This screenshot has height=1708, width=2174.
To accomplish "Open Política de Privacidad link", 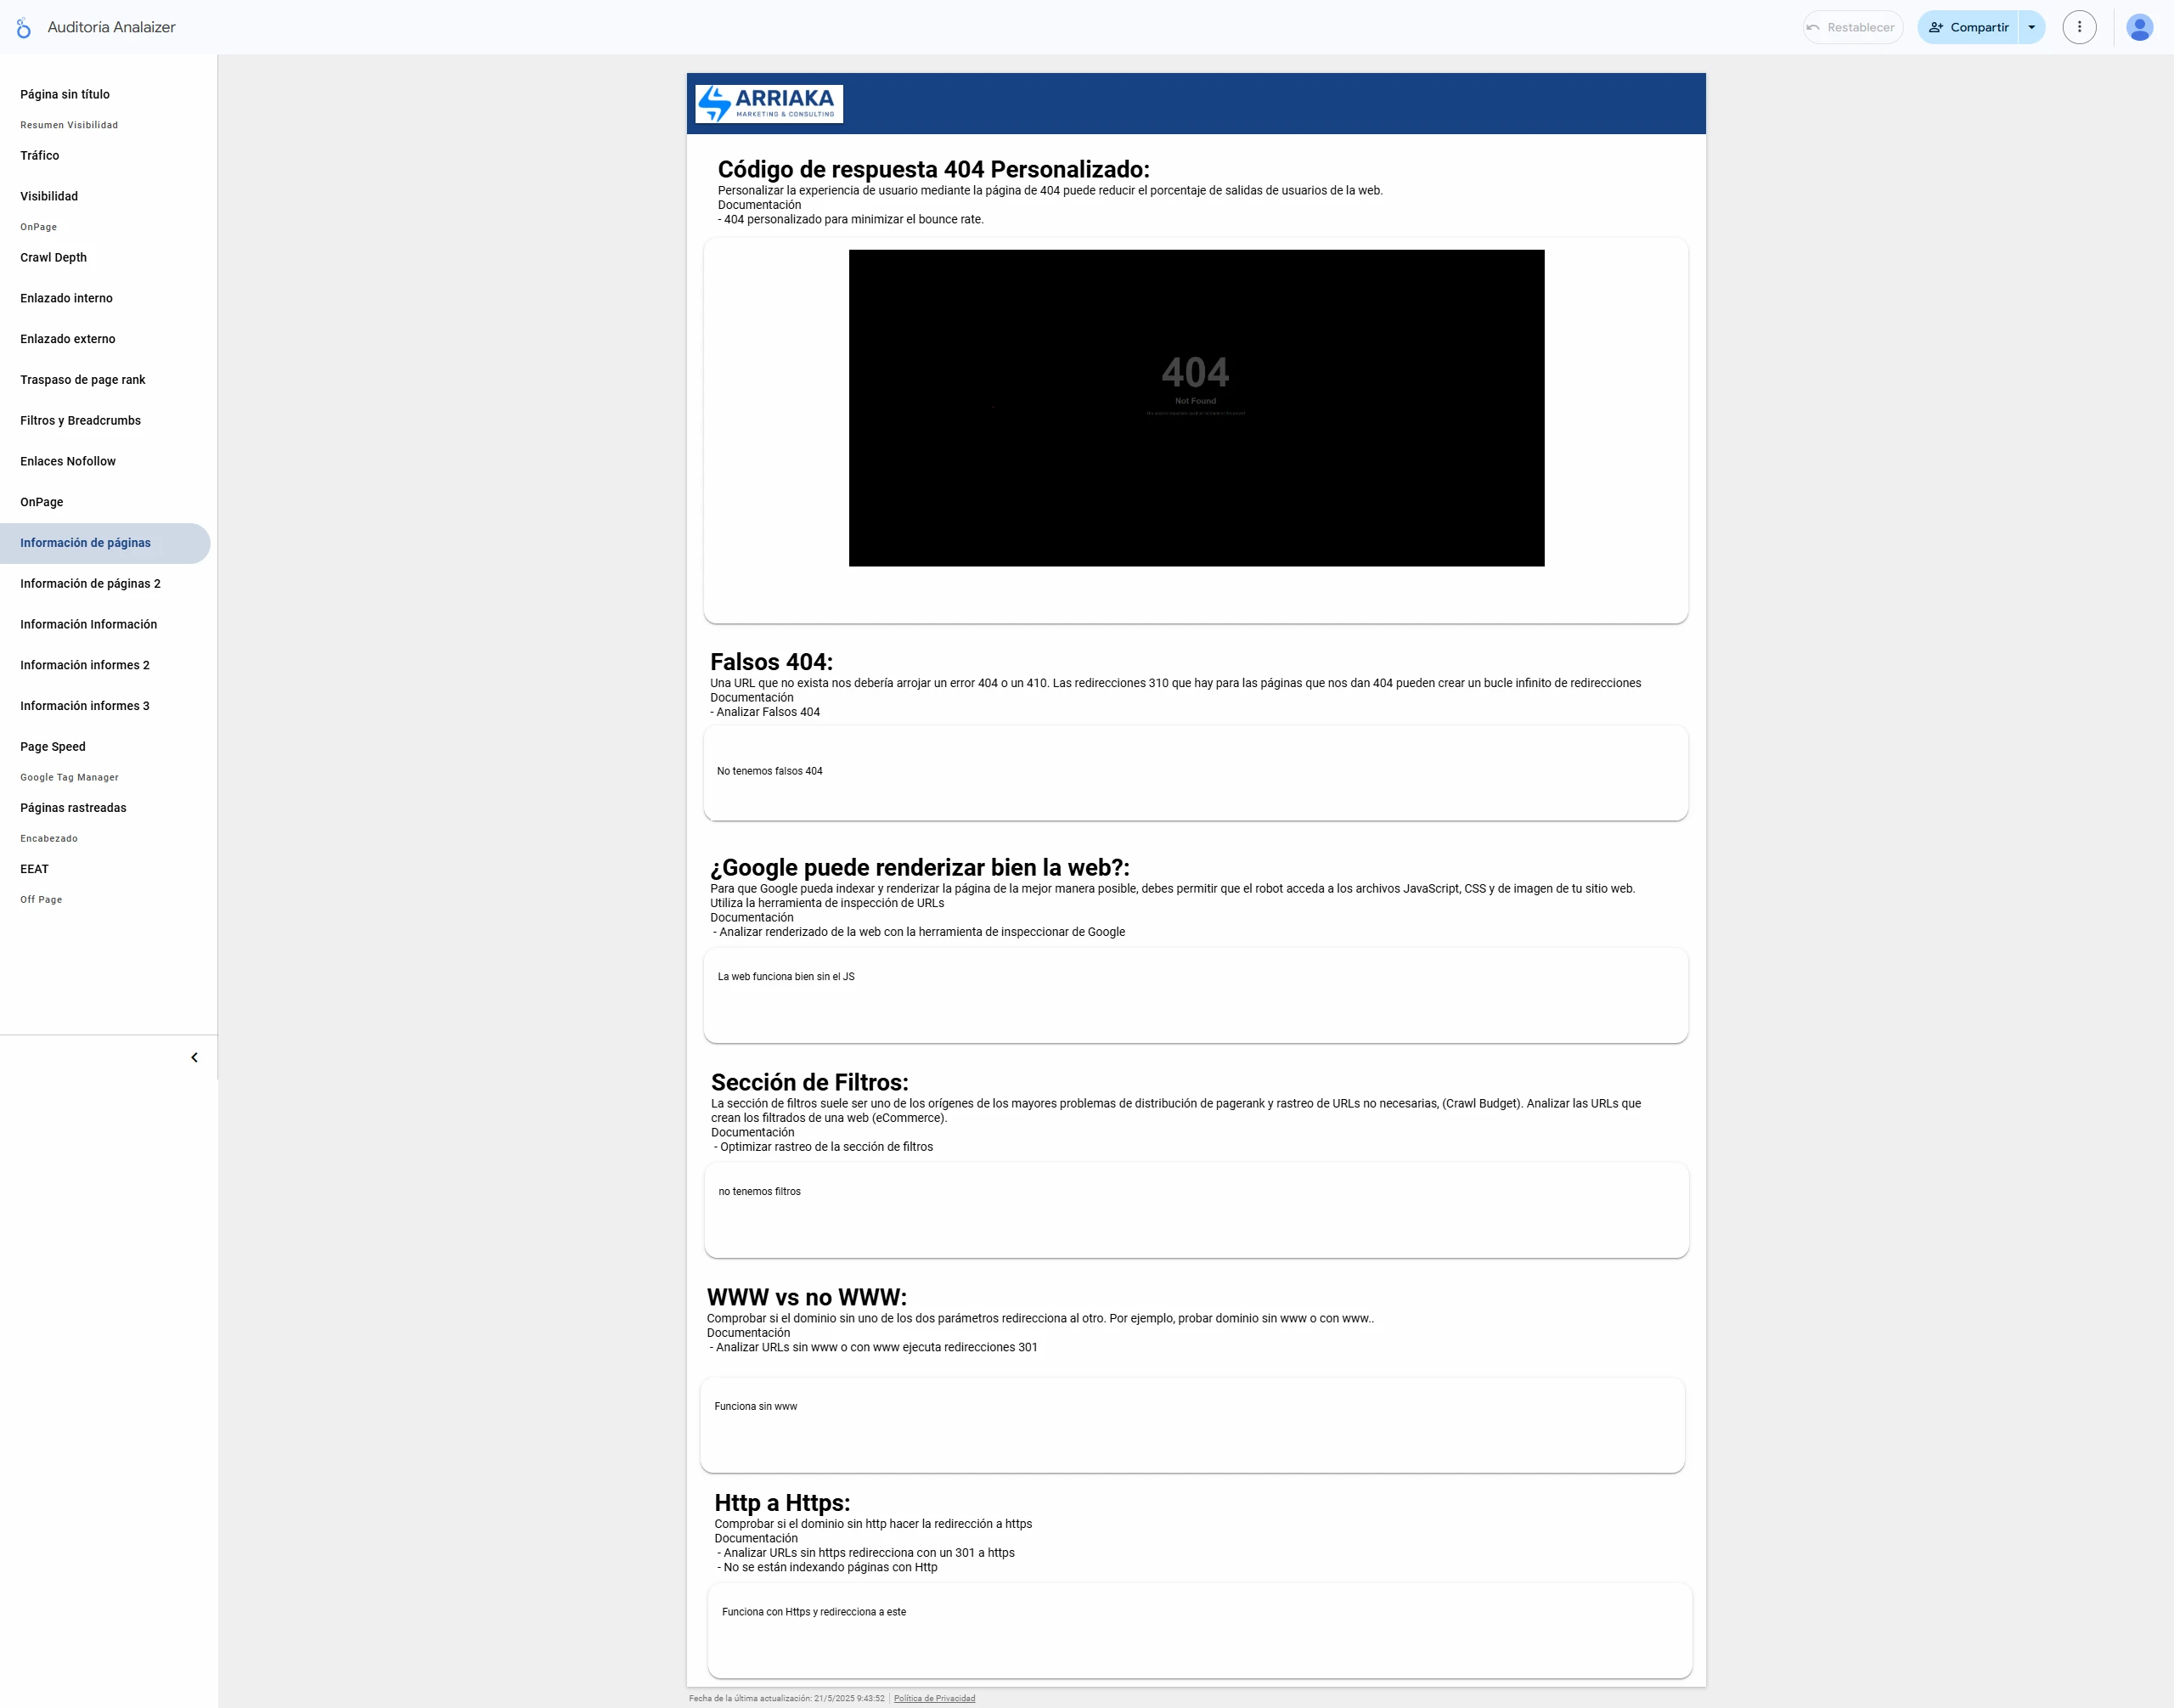I will click(934, 1698).
